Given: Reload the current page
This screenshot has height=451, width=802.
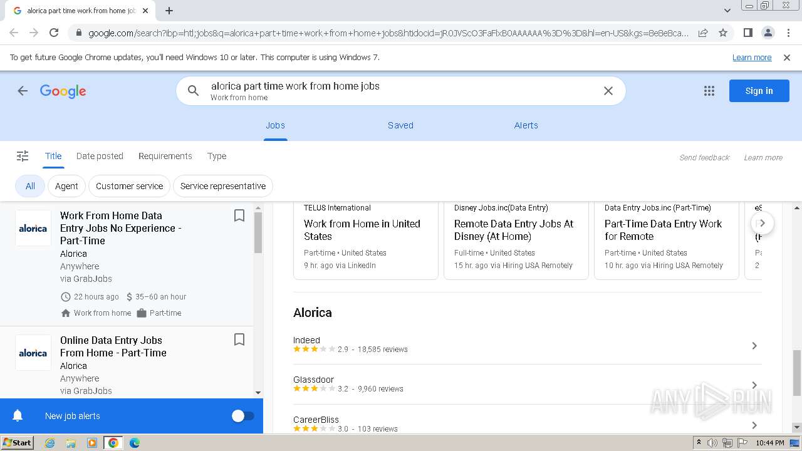Looking at the screenshot, I should (x=54, y=33).
